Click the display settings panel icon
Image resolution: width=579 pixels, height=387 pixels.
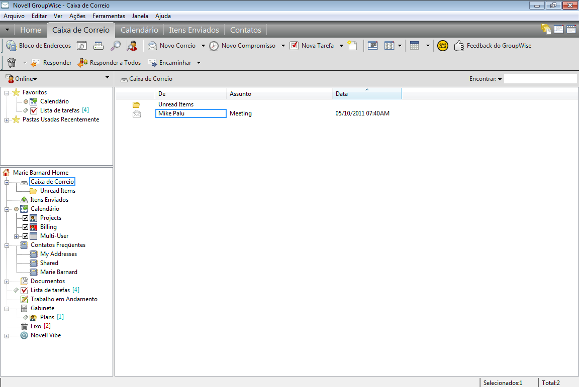tap(389, 46)
